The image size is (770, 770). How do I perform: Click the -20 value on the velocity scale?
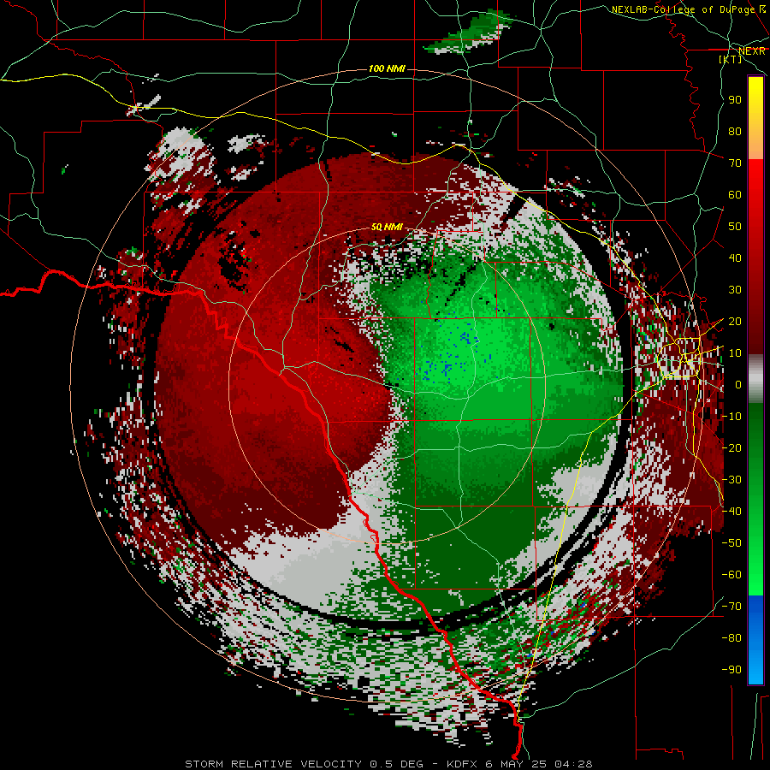pos(731,447)
